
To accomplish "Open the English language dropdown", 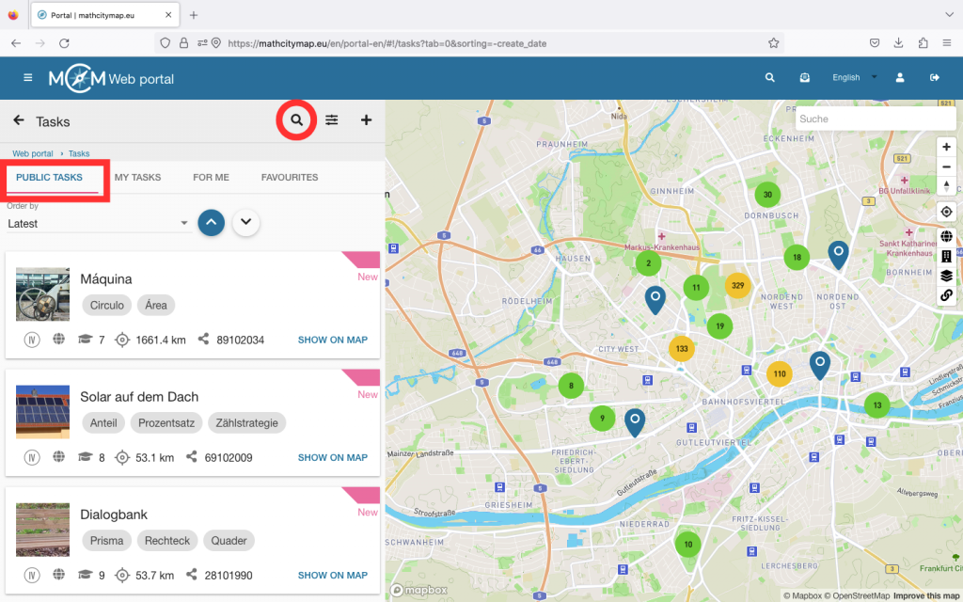I will click(854, 78).
